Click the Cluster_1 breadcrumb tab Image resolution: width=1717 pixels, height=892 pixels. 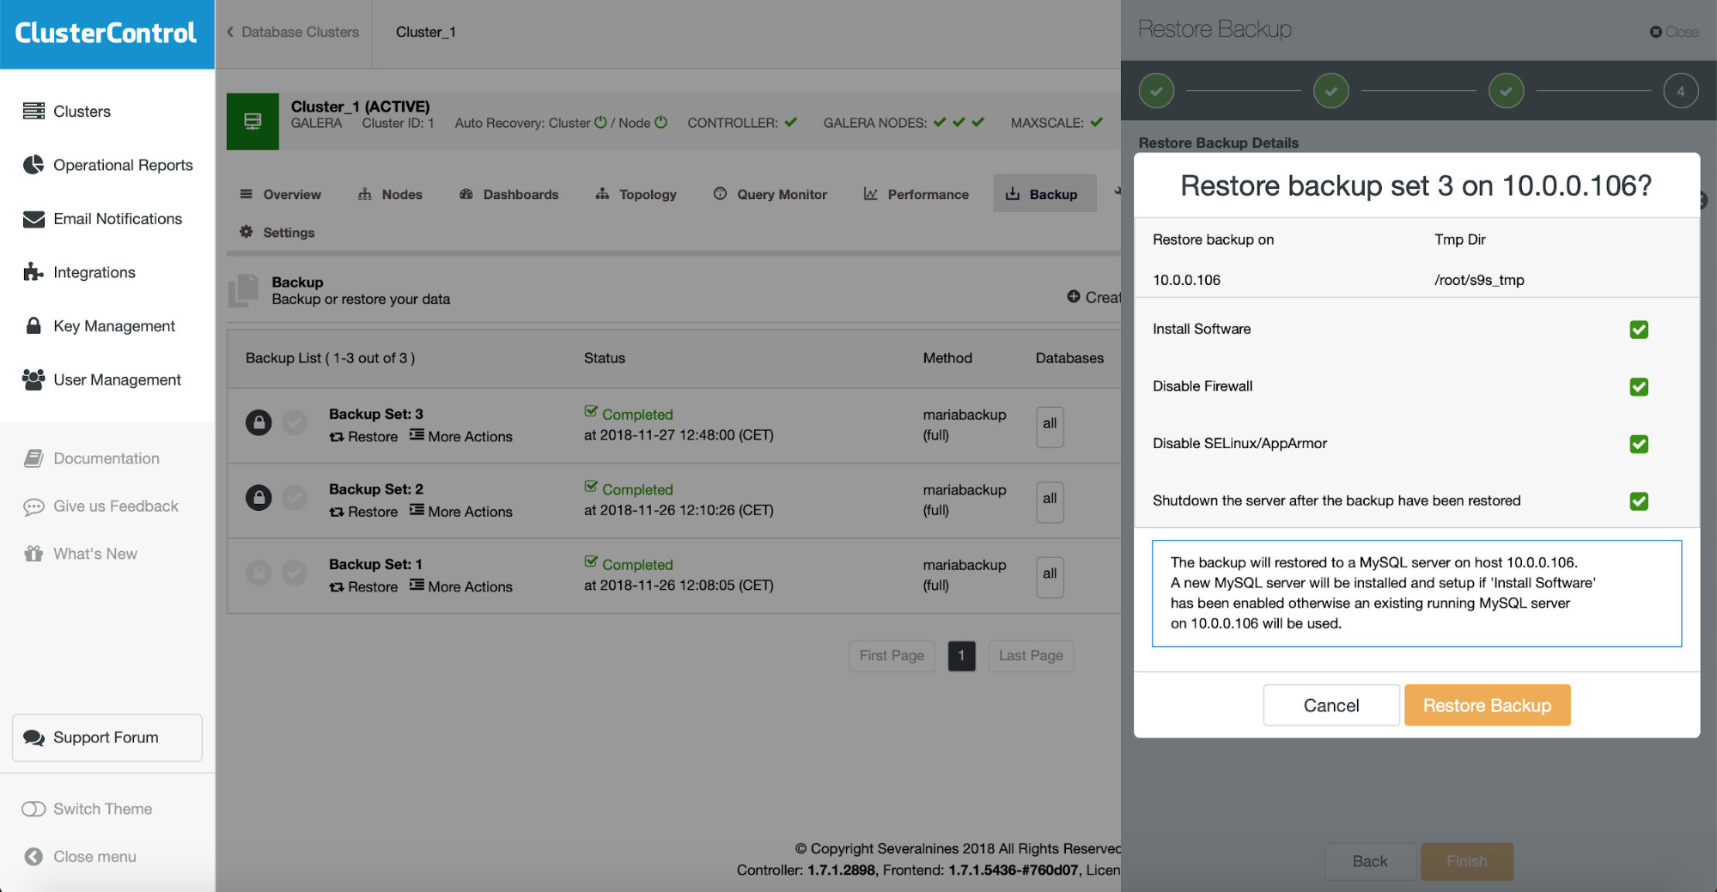[x=426, y=32]
